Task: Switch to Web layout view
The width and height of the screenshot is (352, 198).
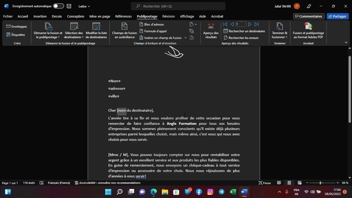Action: coord(299,183)
